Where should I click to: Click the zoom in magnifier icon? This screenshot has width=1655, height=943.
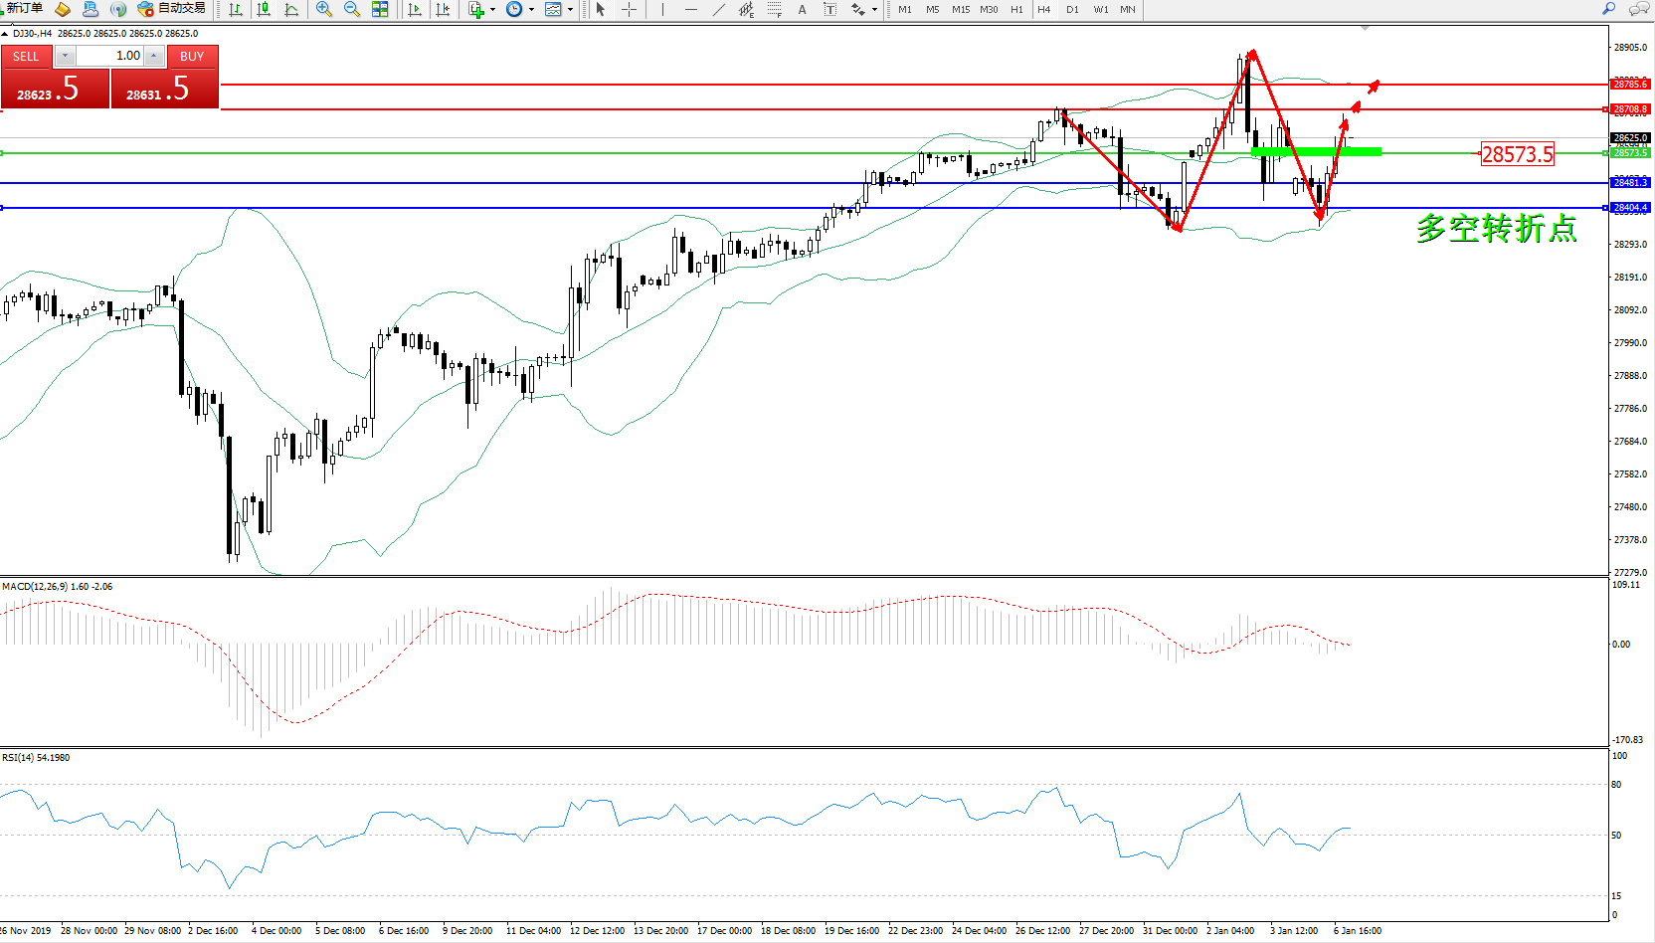pyautogui.click(x=324, y=9)
